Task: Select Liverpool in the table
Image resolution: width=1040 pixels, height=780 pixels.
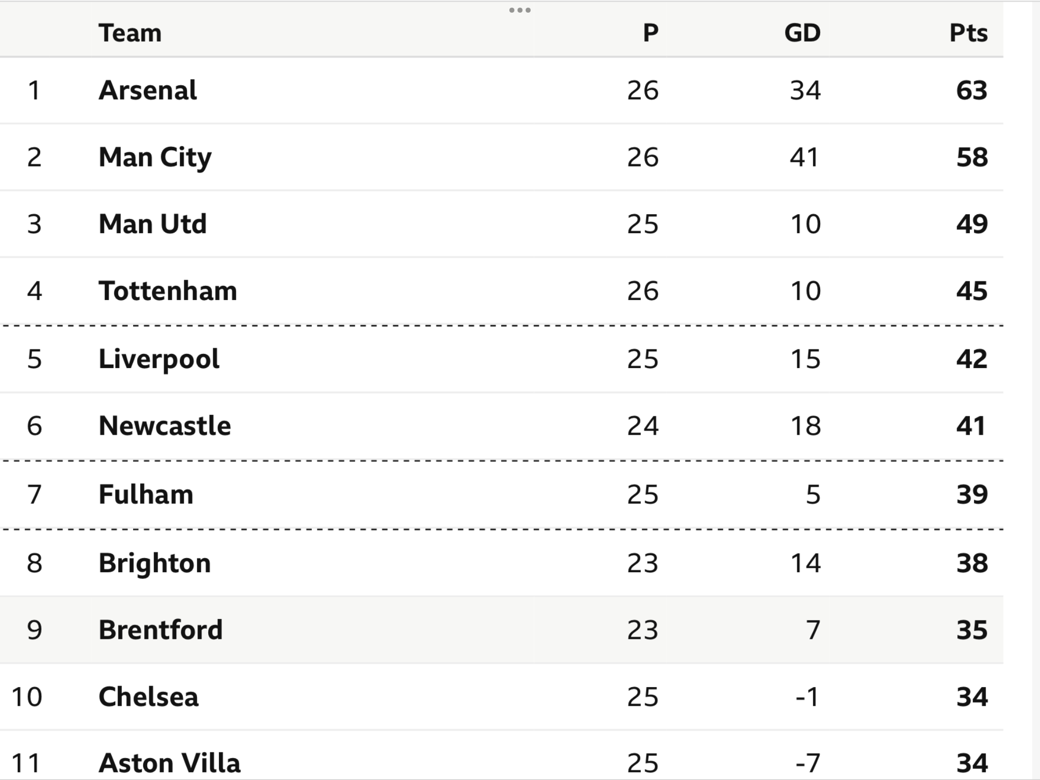Action: click(x=159, y=359)
